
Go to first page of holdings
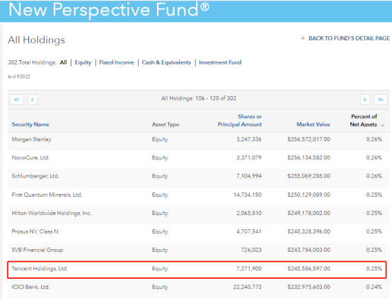pyautogui.click(x=17, y=100)
